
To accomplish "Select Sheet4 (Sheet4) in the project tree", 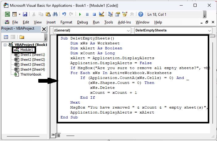I will tap(33, 69).
